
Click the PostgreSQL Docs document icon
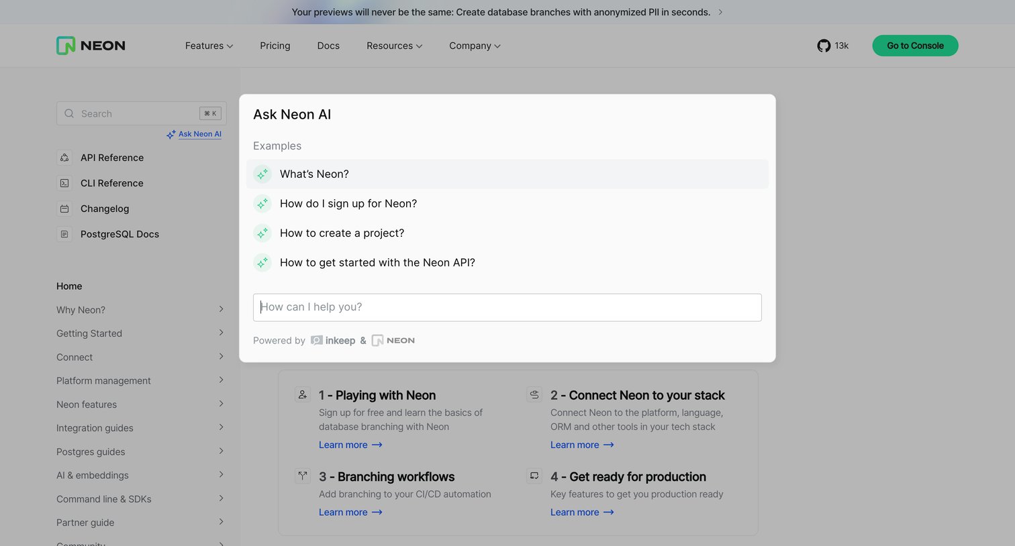(64, 234)
